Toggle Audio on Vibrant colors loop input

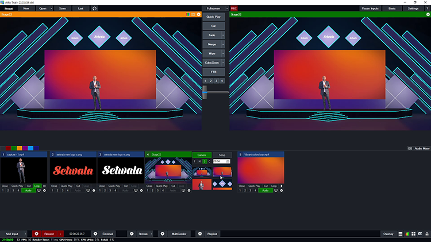pyautogui.click(x=264, y=190)
